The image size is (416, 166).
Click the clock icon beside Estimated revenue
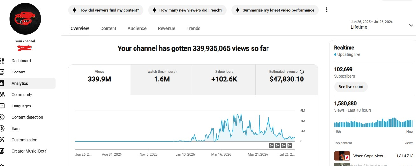(302, 72)
